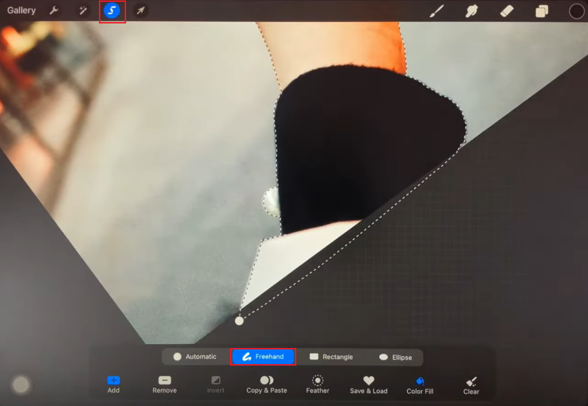Select the Smudge tool
Image resolution: width=588 pixels, height=406 pixels.
[472, 11]
